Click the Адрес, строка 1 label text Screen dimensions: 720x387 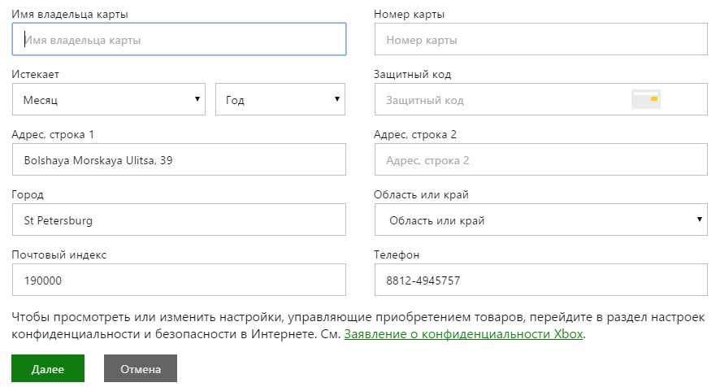[x=53, y=135]
